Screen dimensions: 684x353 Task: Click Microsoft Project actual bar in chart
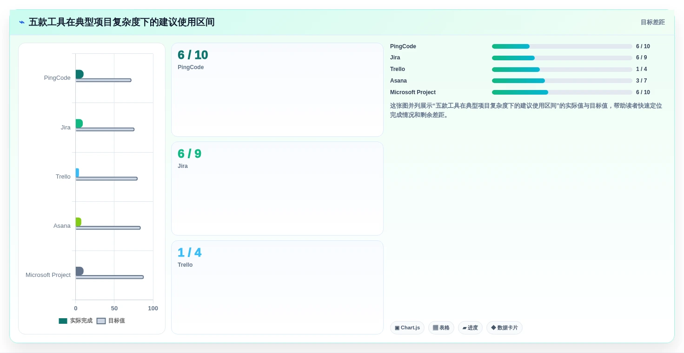coord(80,271)
